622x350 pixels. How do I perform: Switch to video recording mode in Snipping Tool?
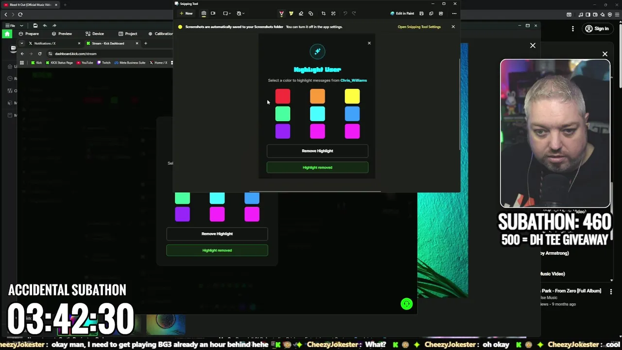[213, 13]
